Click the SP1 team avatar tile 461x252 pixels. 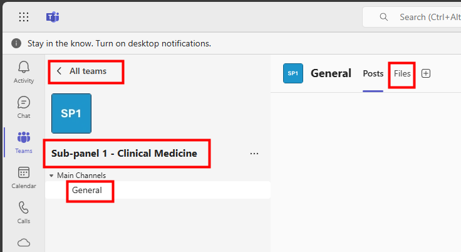click(71, 113)
